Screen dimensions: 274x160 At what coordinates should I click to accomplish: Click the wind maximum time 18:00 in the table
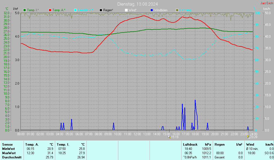[x=251, y=153]
